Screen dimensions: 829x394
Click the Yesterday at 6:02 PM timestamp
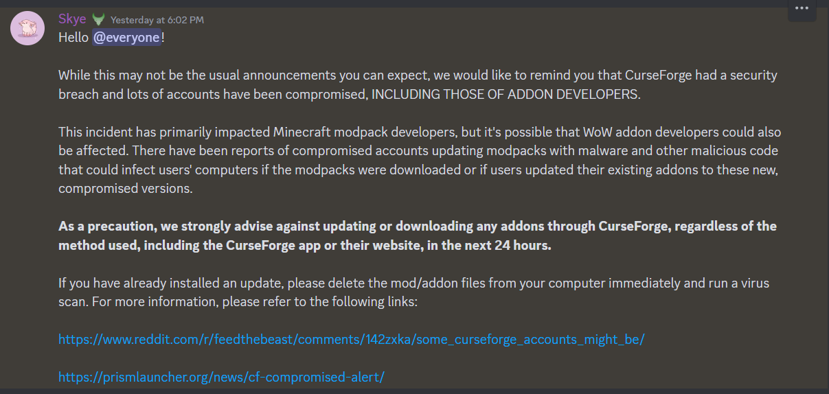tap(157, 20)
